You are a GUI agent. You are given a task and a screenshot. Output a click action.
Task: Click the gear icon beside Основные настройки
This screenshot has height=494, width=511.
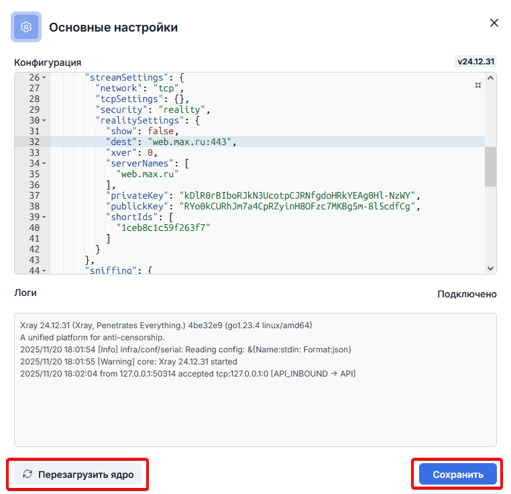[x=27, y=28]
